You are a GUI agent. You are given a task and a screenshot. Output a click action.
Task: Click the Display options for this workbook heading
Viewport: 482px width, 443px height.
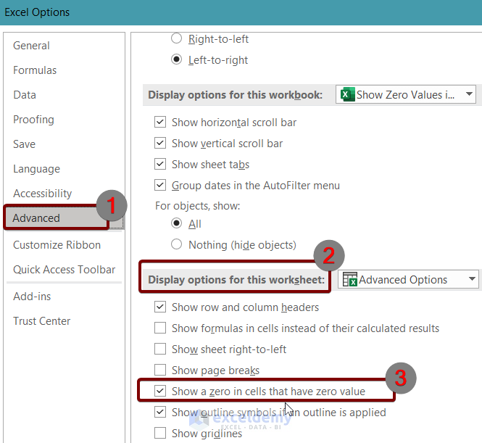[235, 95]
